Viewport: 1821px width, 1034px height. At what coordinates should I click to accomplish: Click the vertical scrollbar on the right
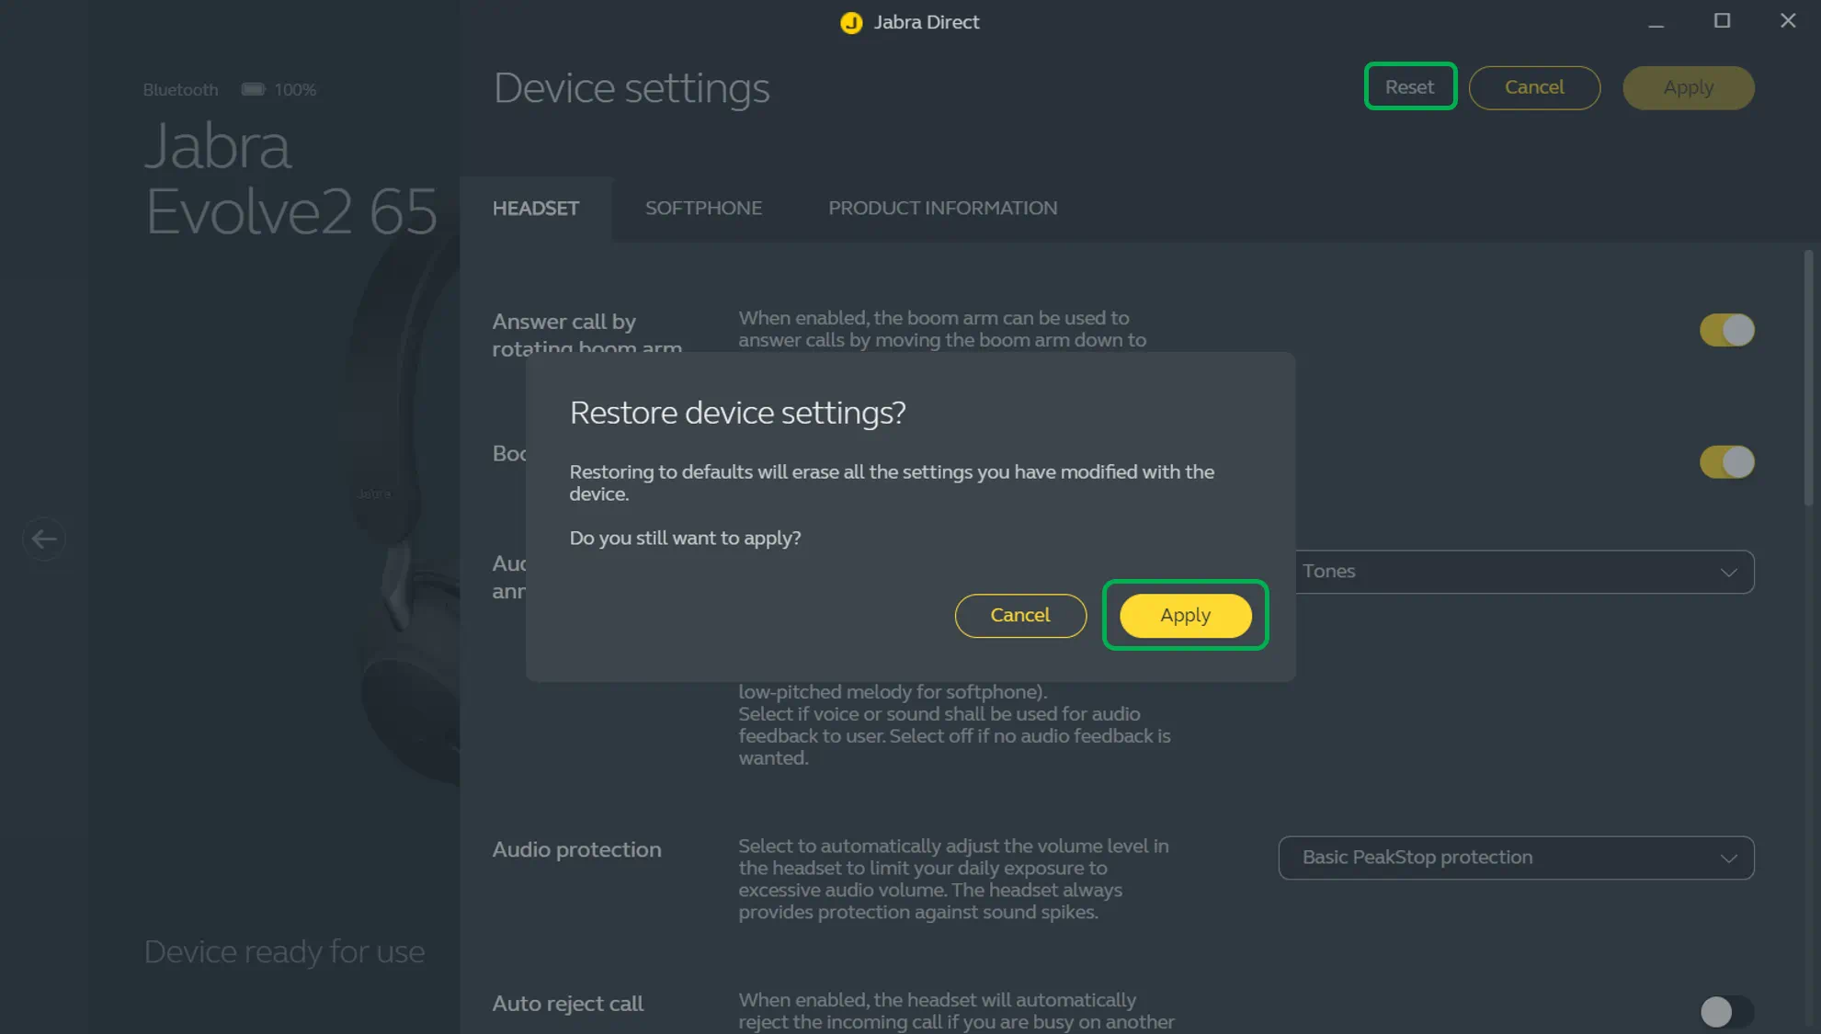tap(1808, 377)
